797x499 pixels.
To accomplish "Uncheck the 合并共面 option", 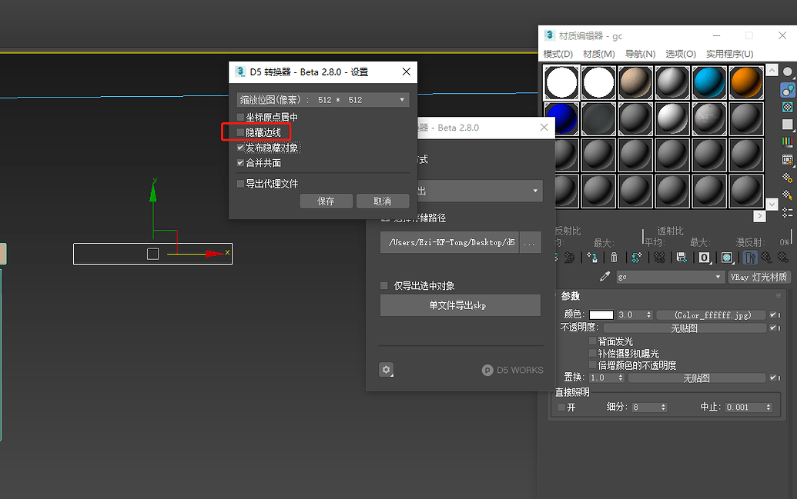I will [x=240, y=162].
